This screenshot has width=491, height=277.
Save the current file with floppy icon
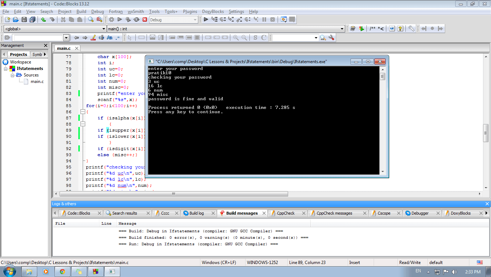24,19
